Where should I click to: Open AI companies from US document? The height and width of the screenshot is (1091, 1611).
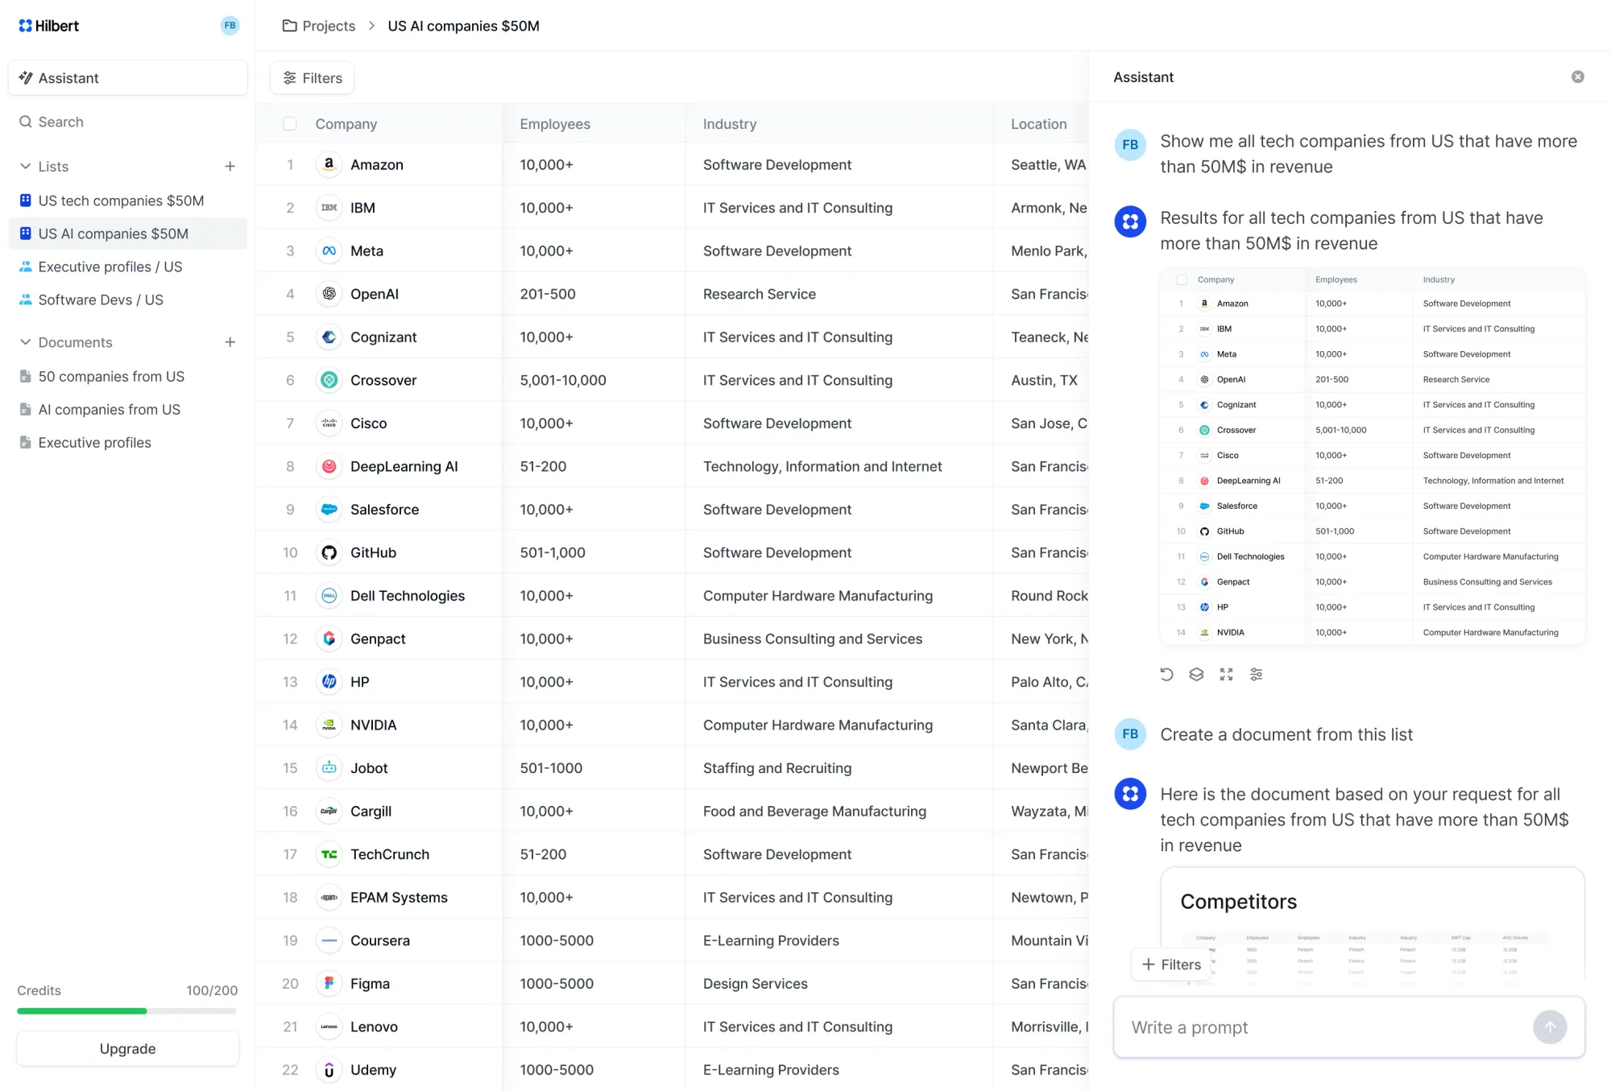pos(128,409)
